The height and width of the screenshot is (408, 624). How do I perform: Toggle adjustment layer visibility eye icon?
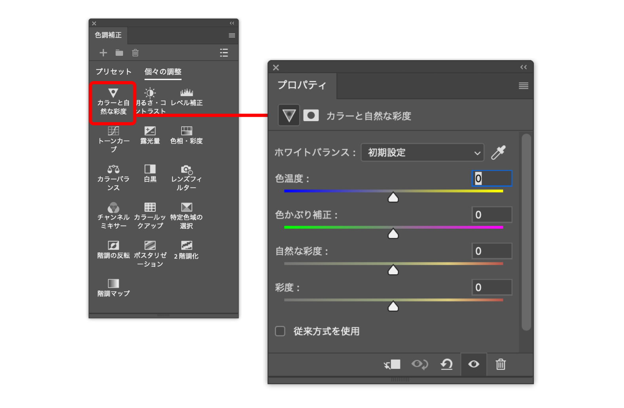[474, 364]
